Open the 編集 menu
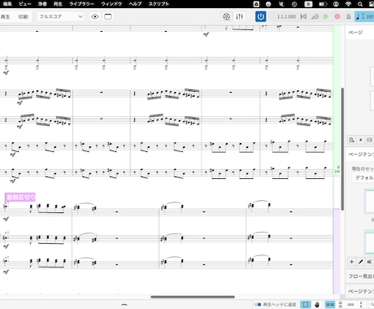 pyautogui.click(x=7, y=4)
